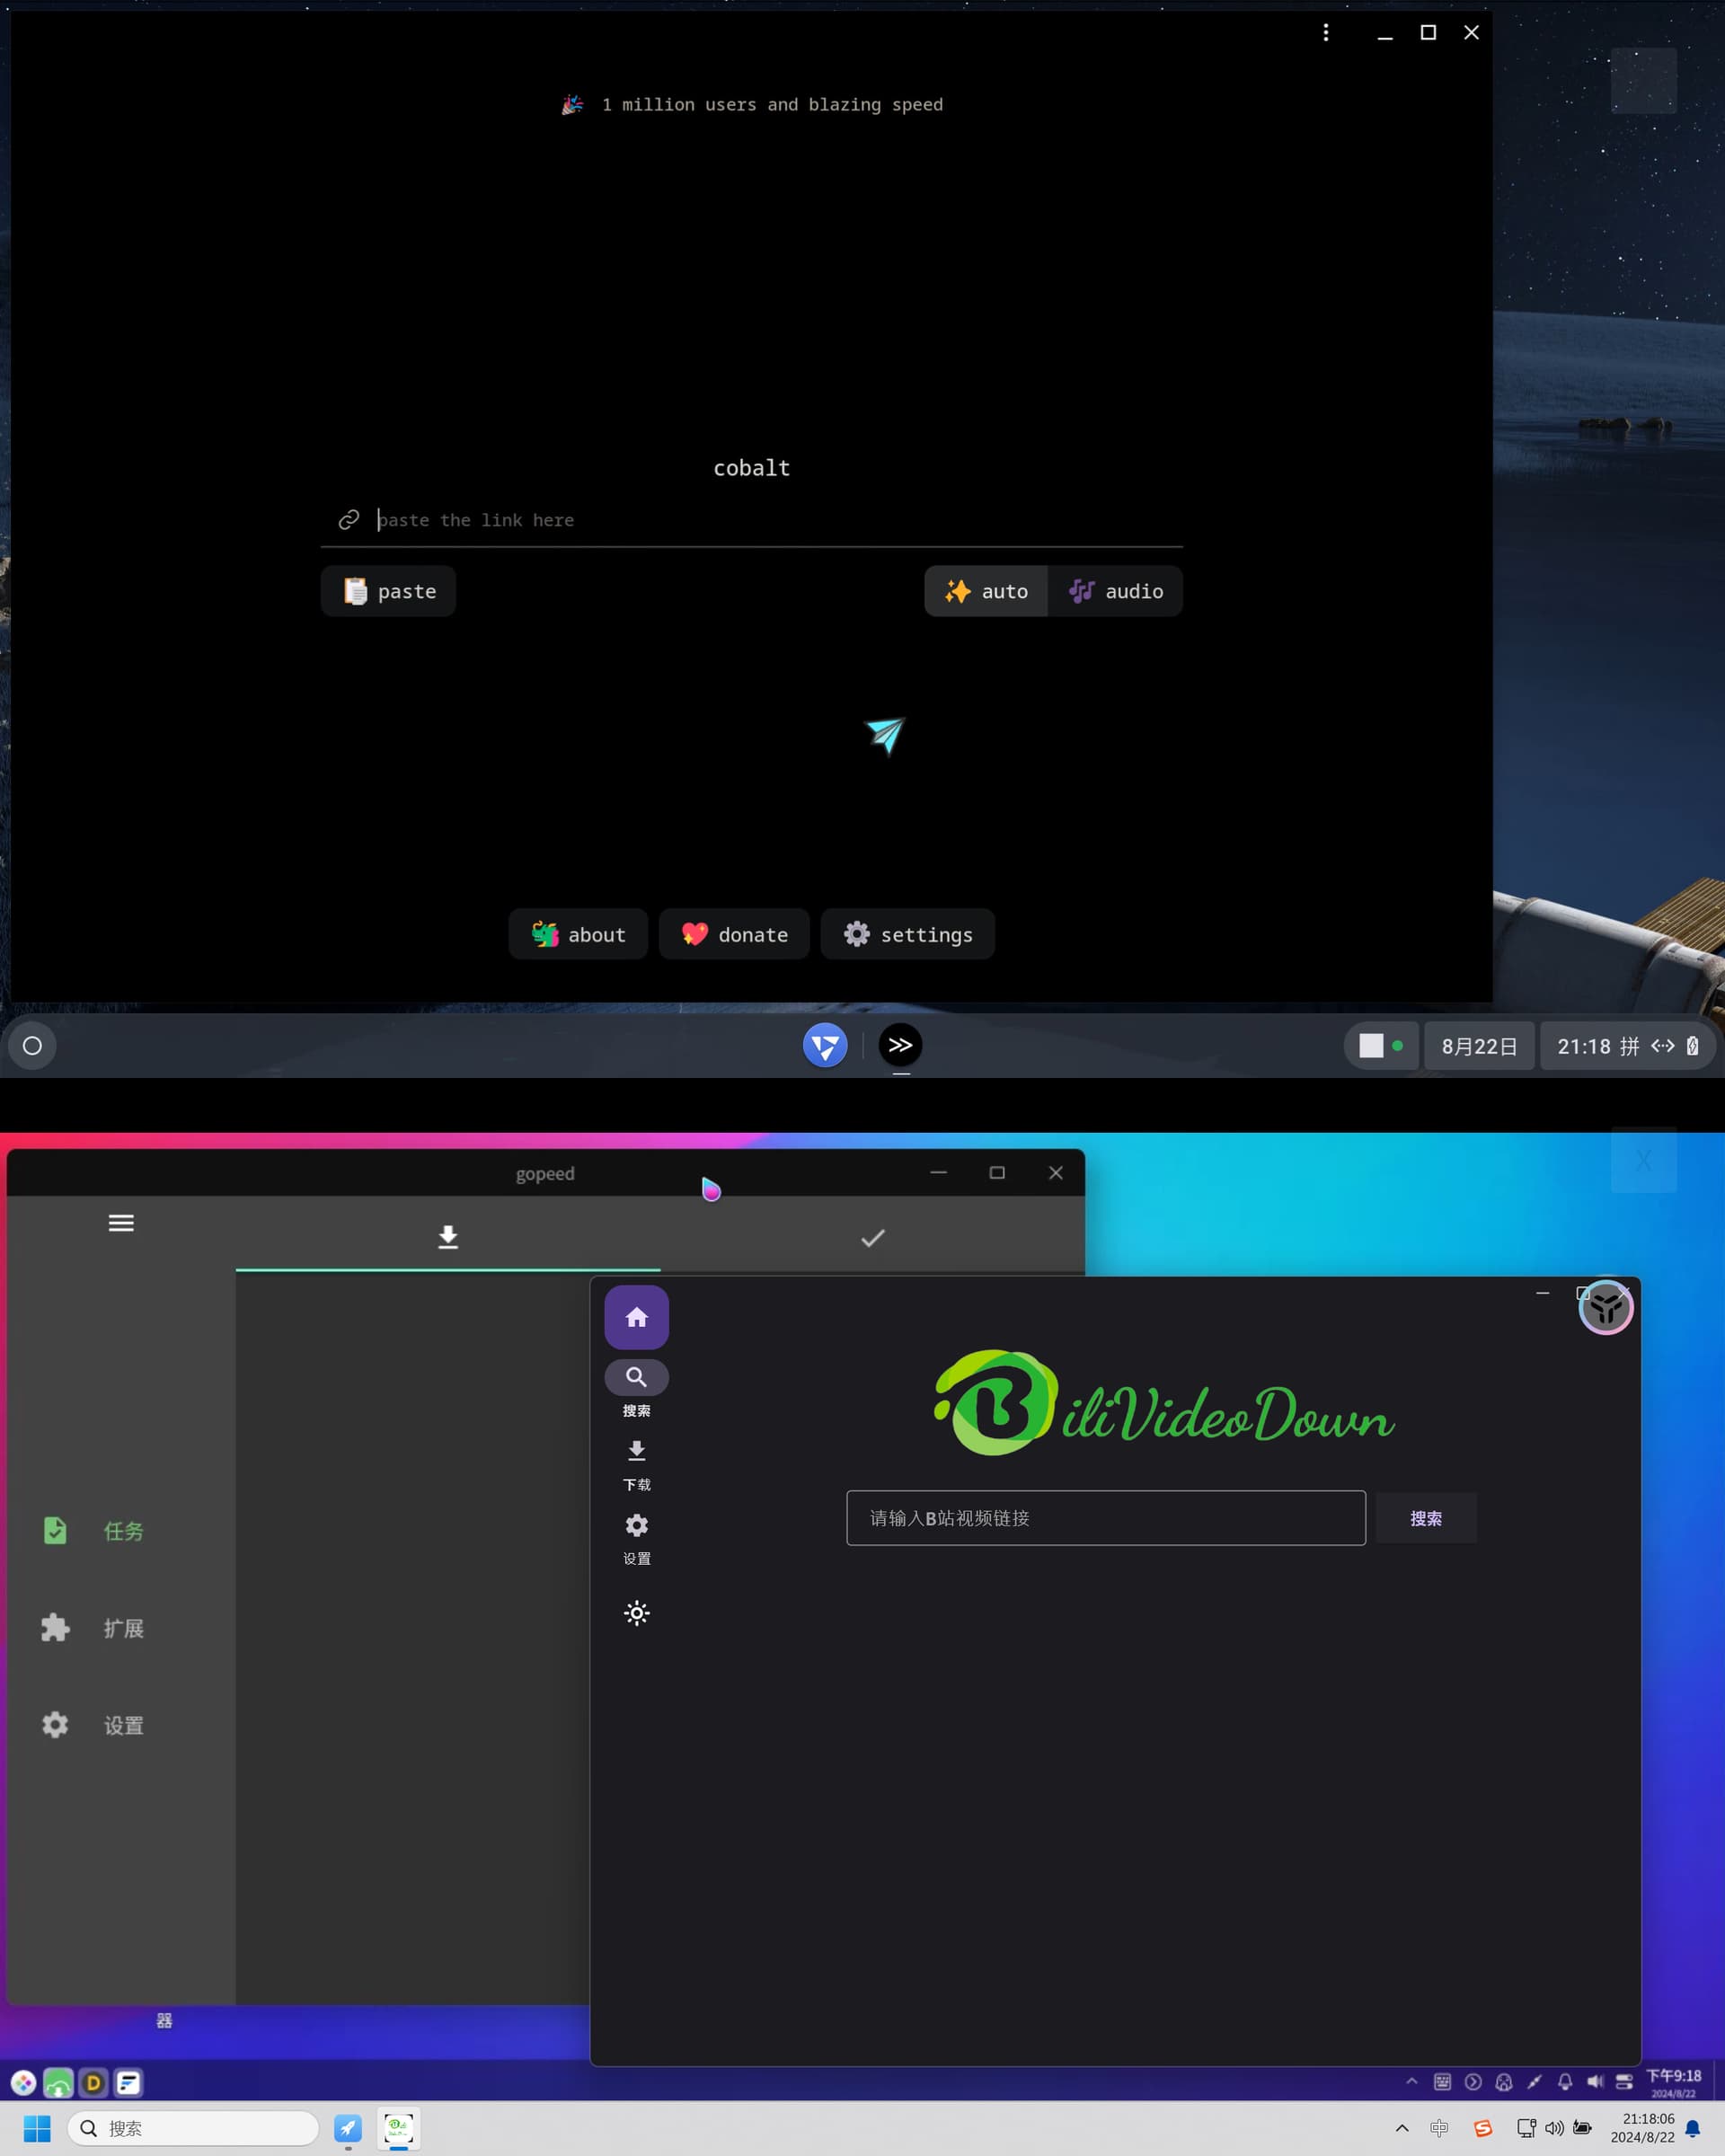Viewport: 1725px width, 2156px height.
Task: Toggle BiliVideoDown light/dark theme sun icon
Action: tap(636, 1613)
